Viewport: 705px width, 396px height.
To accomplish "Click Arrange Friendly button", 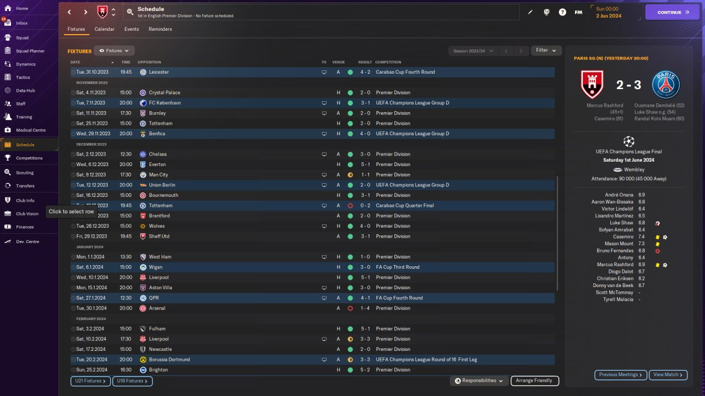I will point(535,381).
